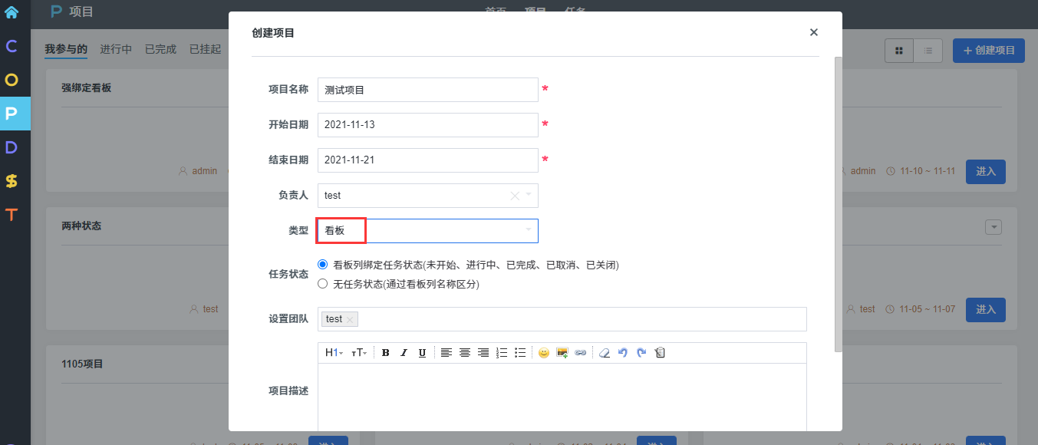Apply italic formatting in the editor toolbar
The image size is (1038, 445).
pyautogui.click(x=404, y=353)
